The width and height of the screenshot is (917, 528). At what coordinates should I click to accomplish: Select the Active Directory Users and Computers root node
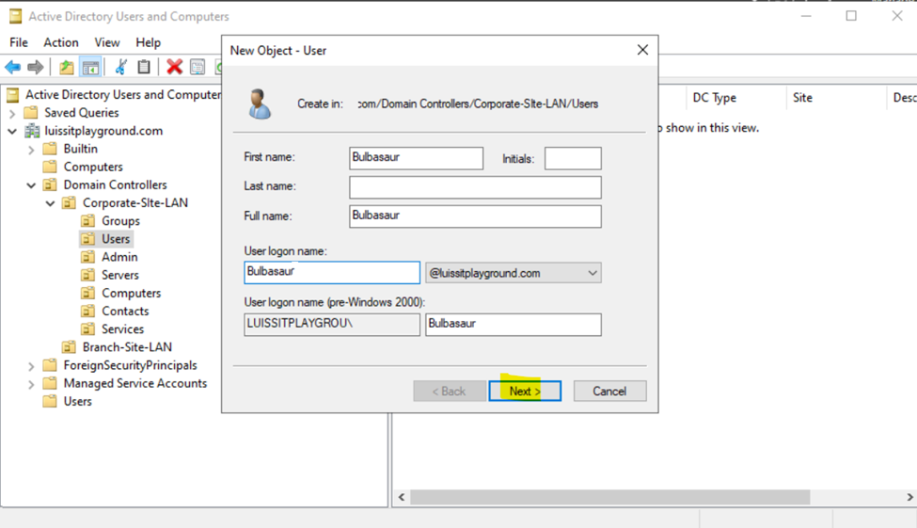point(123,94)
